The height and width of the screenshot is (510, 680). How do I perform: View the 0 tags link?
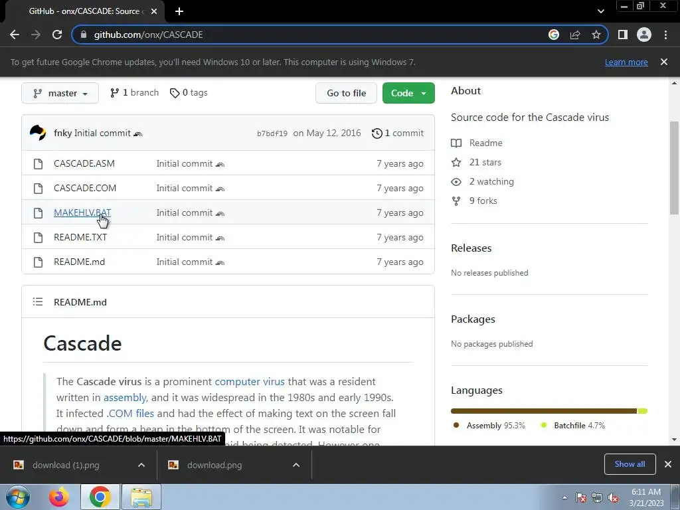[x=189, y=93]
